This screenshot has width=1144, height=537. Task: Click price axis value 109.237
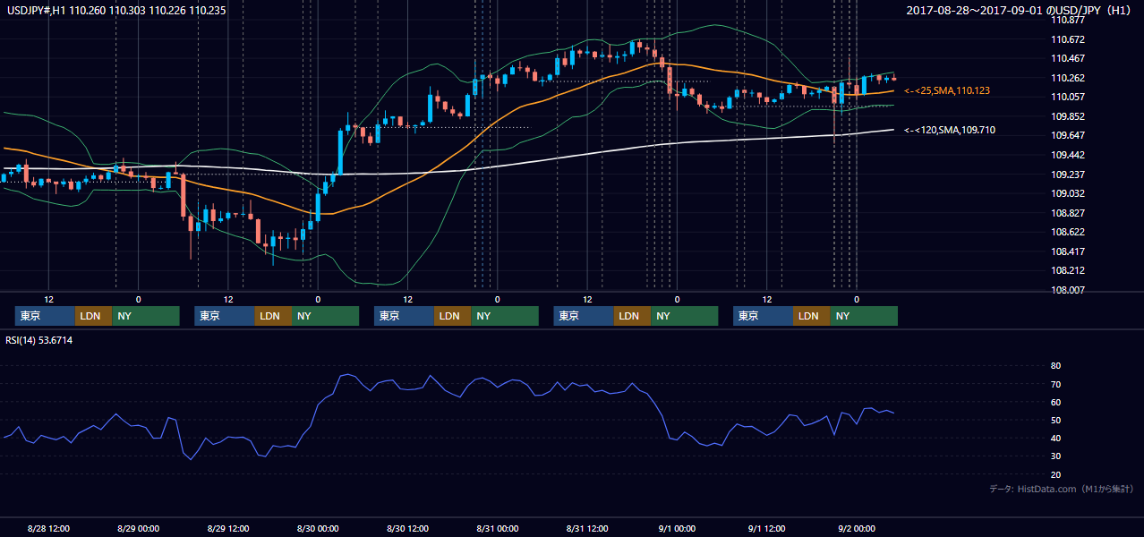tap(1069, 175)
